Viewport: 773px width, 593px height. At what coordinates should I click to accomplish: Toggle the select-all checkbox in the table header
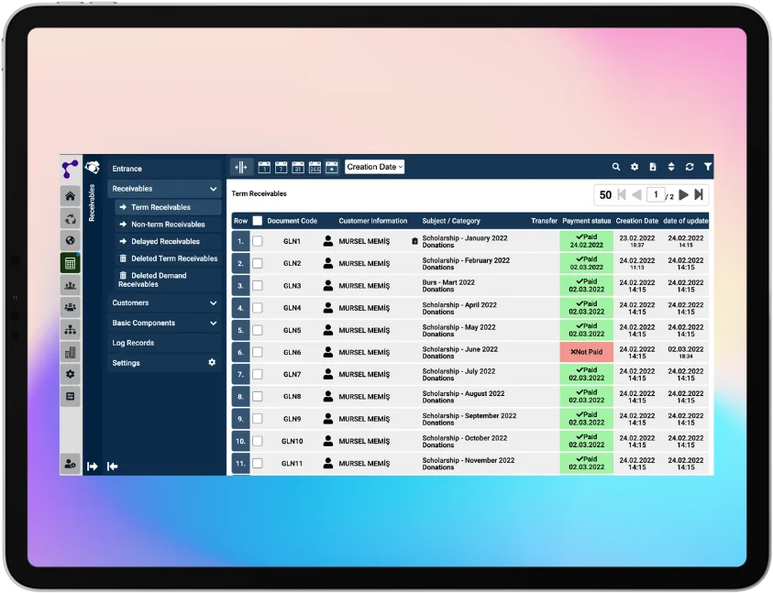[258, 220]
